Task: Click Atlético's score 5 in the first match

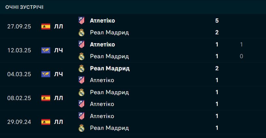Action: click(x=217, y=21)
